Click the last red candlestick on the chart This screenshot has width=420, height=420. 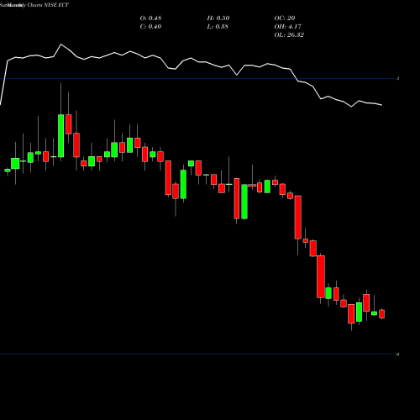point(381,314)
